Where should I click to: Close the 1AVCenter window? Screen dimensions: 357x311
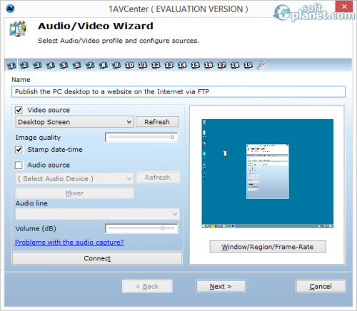click(344, 6)
